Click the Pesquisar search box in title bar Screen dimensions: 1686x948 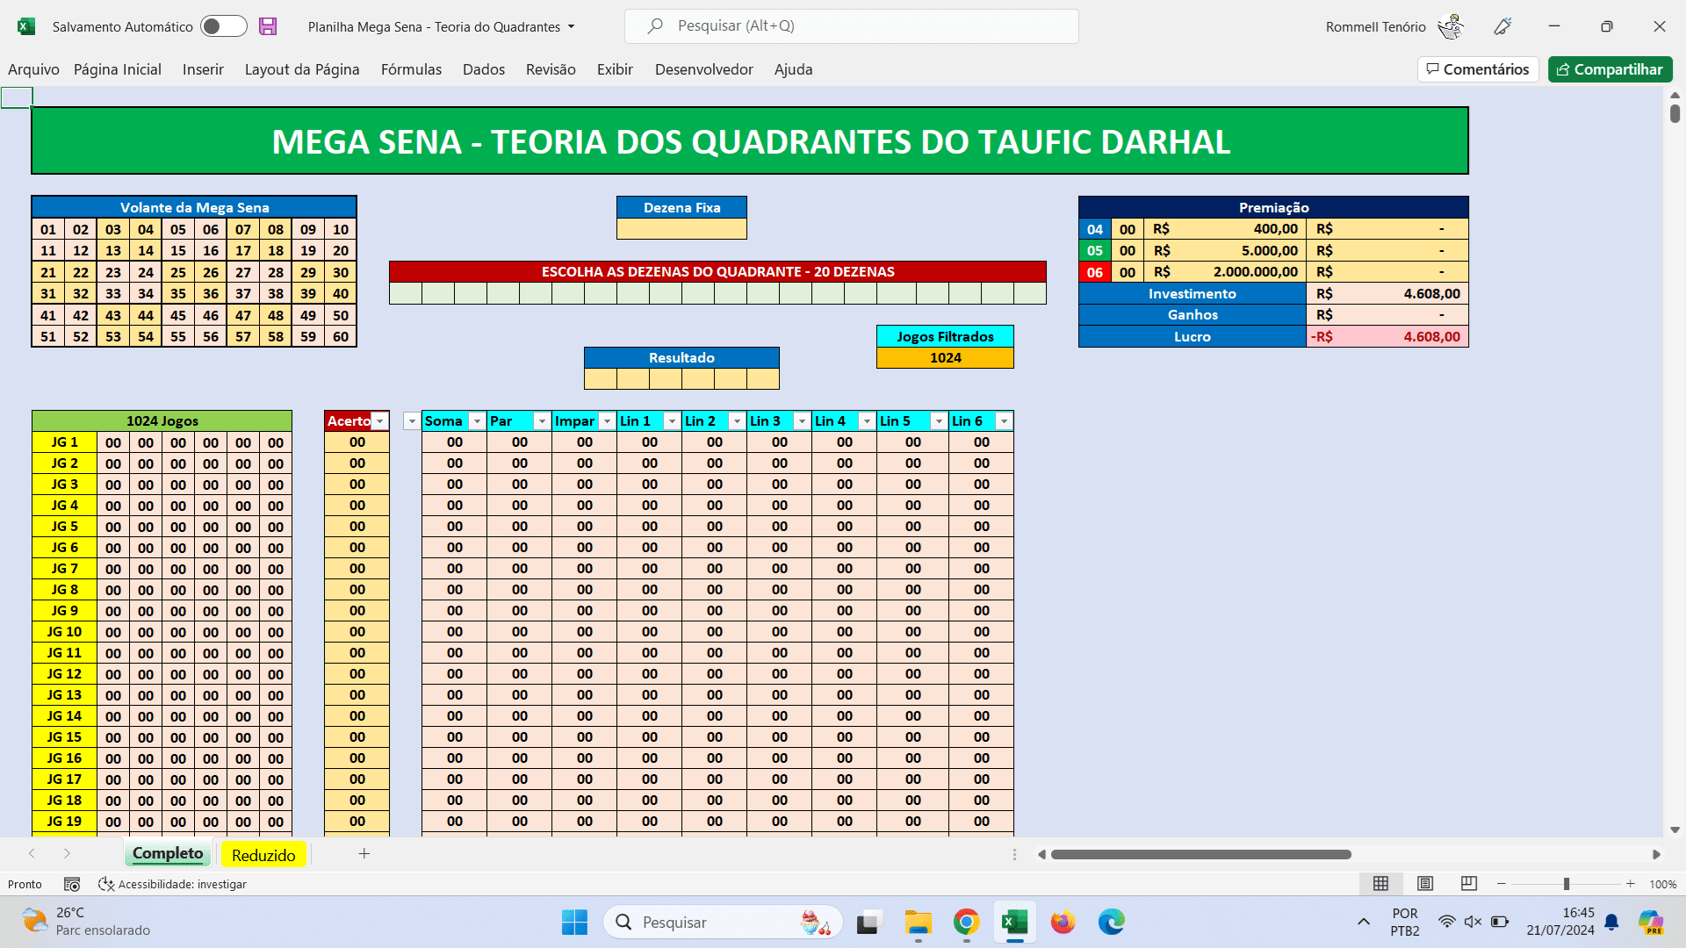851,26
